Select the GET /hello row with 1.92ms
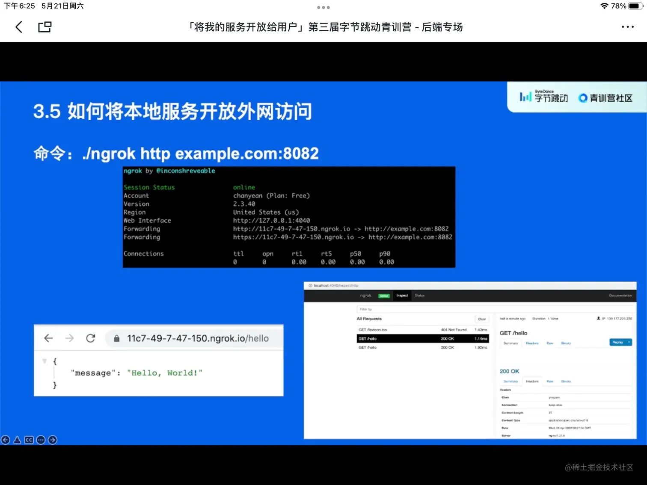The image size is (647, 485). coord(423,348)
